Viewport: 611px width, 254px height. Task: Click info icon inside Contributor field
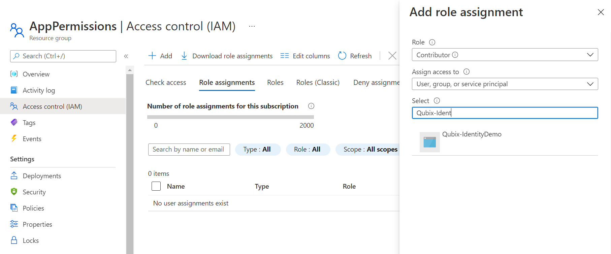coord(455,55)
